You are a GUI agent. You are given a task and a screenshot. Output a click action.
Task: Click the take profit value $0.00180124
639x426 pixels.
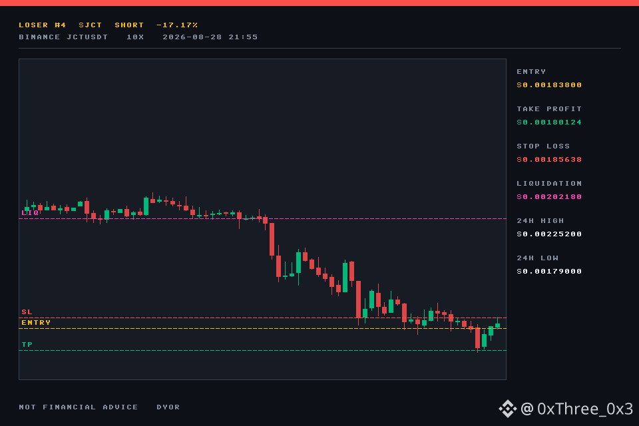[549, 122]
